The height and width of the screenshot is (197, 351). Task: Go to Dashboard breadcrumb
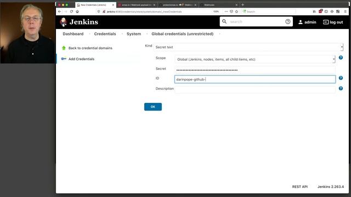pyautogui.click(x=73, y=34)
